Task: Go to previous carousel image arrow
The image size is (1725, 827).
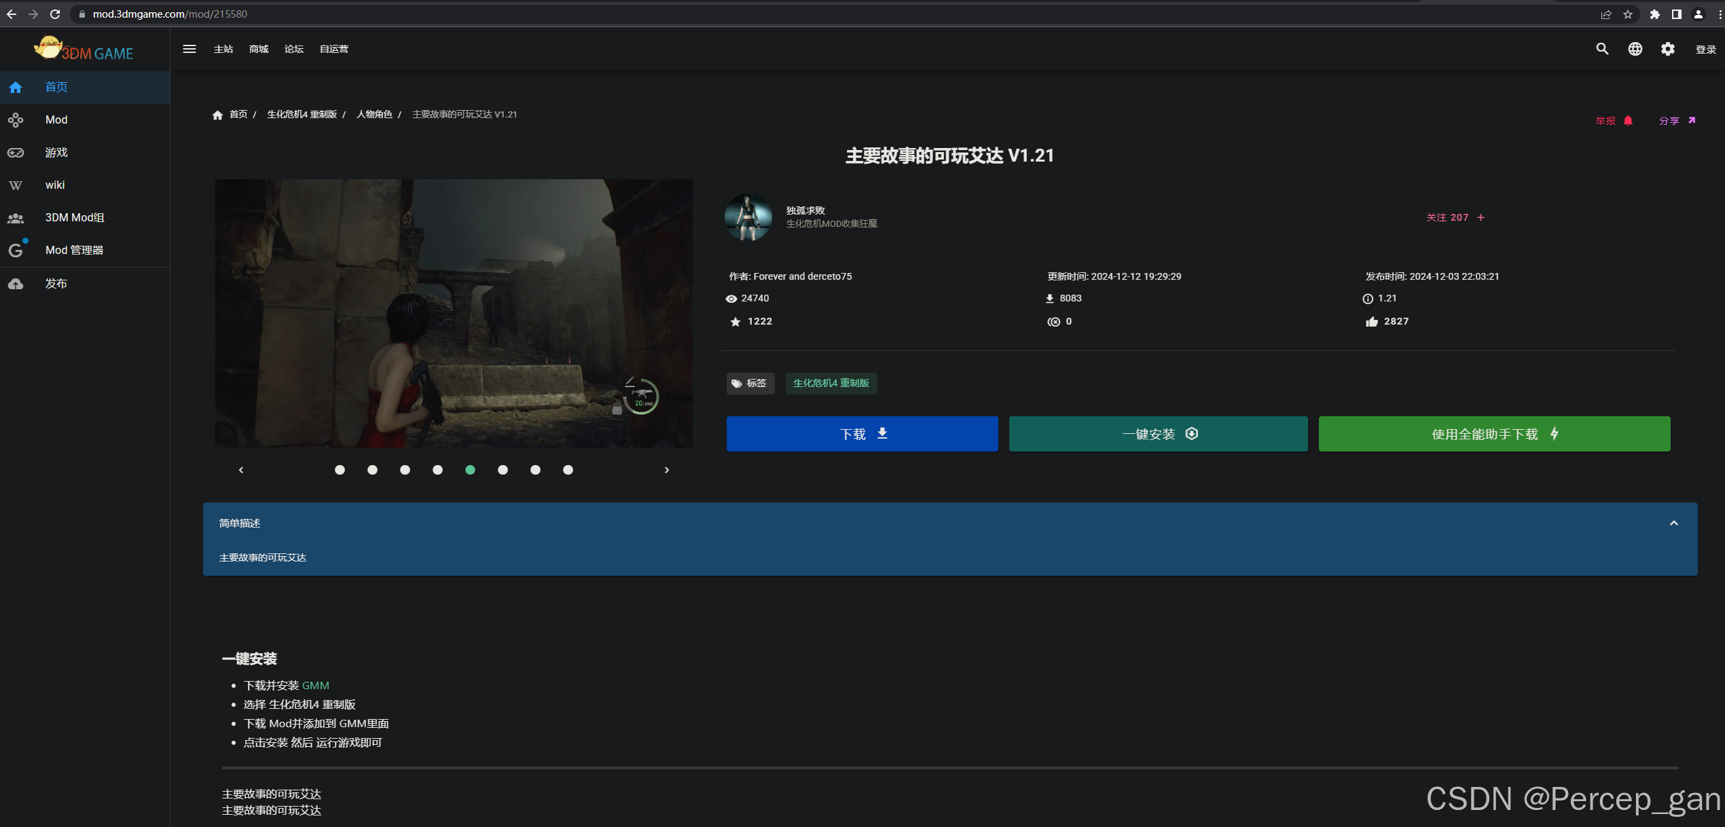Action: (241, 470)
